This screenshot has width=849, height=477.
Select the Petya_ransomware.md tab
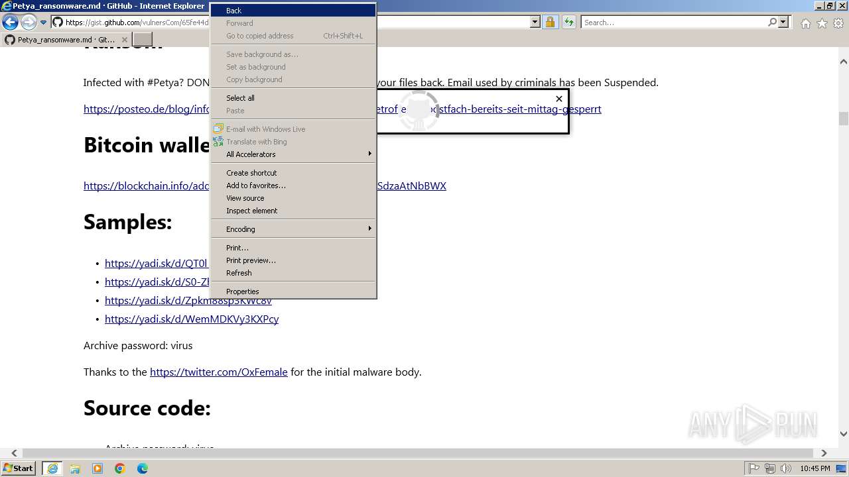click(x=66, y=40)
